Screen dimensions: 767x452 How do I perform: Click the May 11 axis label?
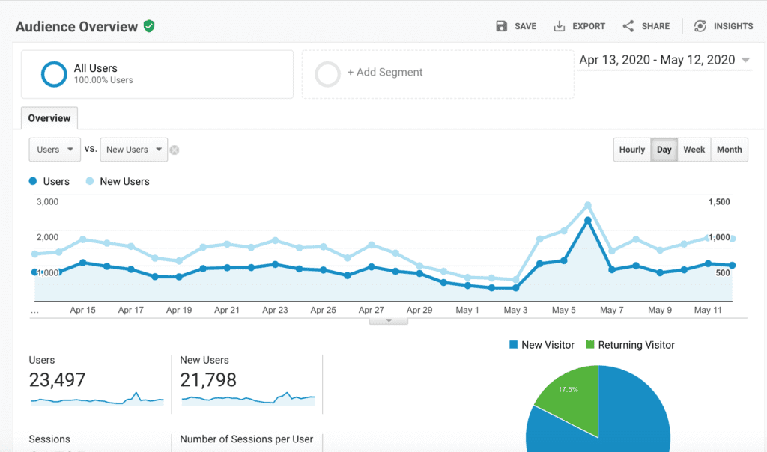tap(708, 311)
